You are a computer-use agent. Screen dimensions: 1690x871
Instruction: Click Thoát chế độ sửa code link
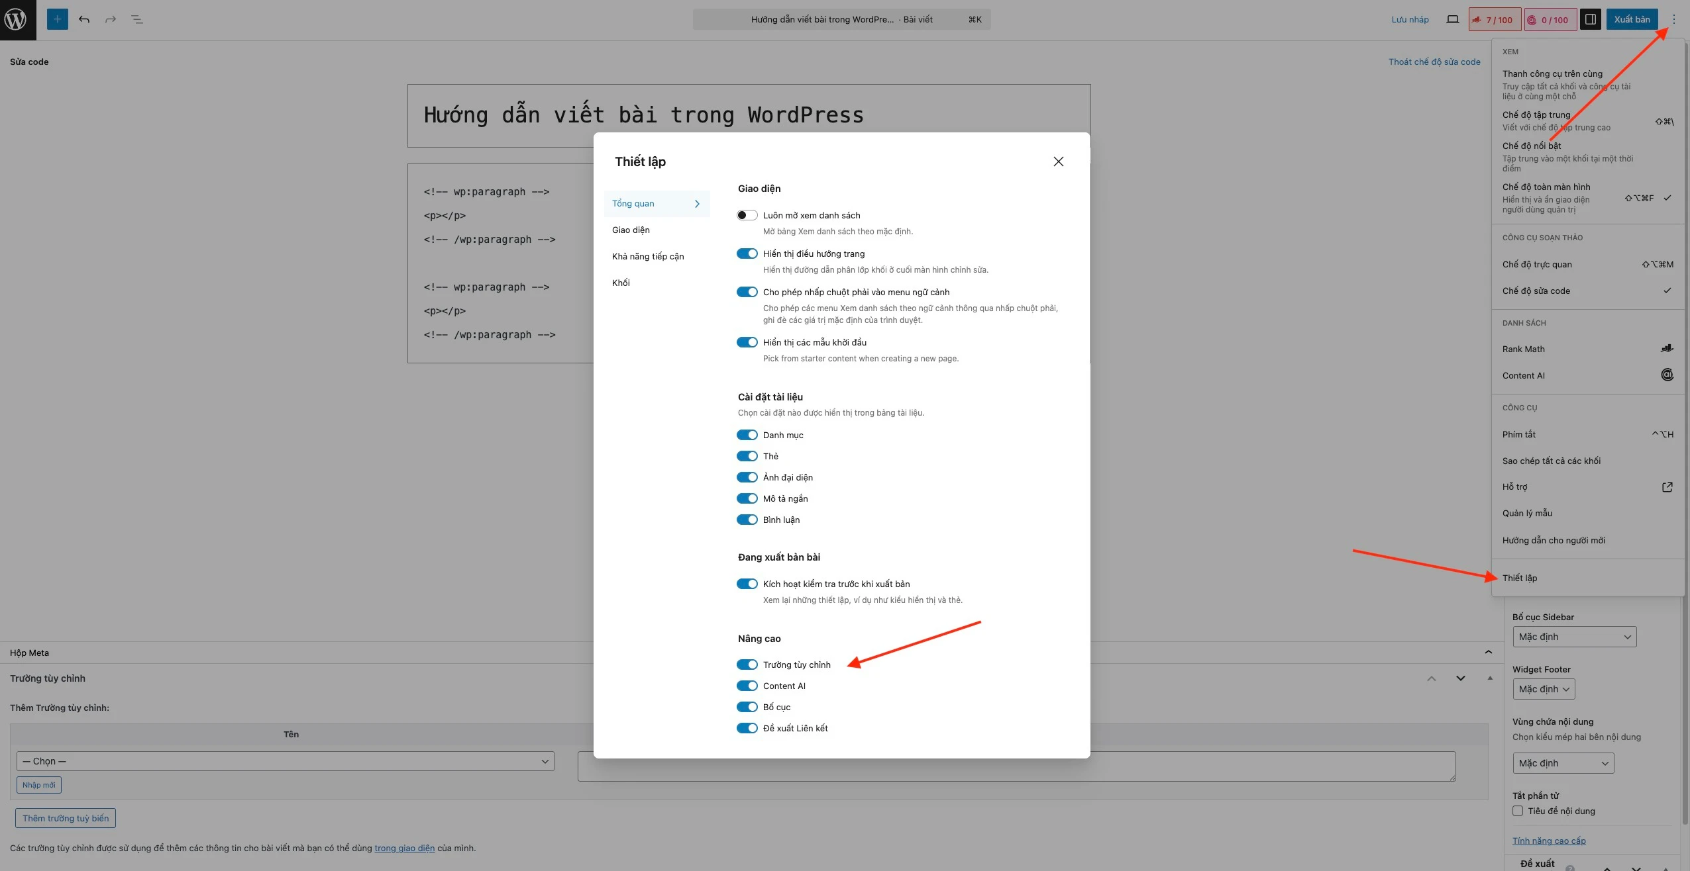(1434, 62)
